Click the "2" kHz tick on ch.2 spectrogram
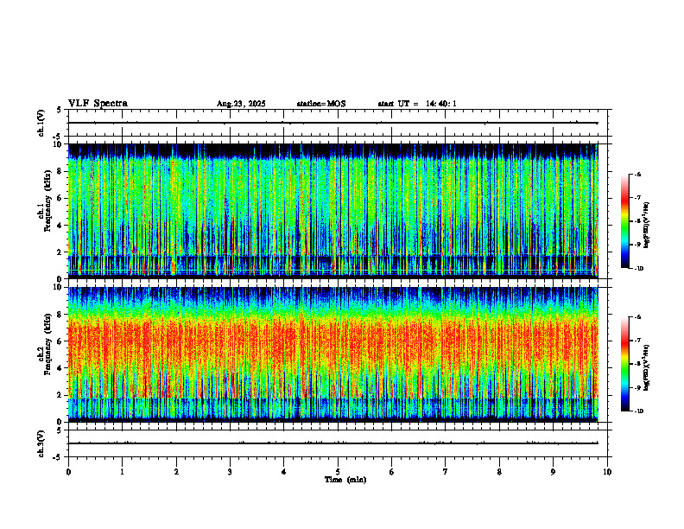Image resolution: width=684 pixels, height=529 pixels. click(60, 395)
